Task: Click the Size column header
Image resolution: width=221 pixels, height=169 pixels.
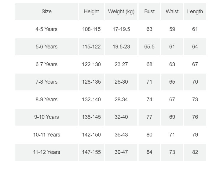Action: [x=46, y=12]
